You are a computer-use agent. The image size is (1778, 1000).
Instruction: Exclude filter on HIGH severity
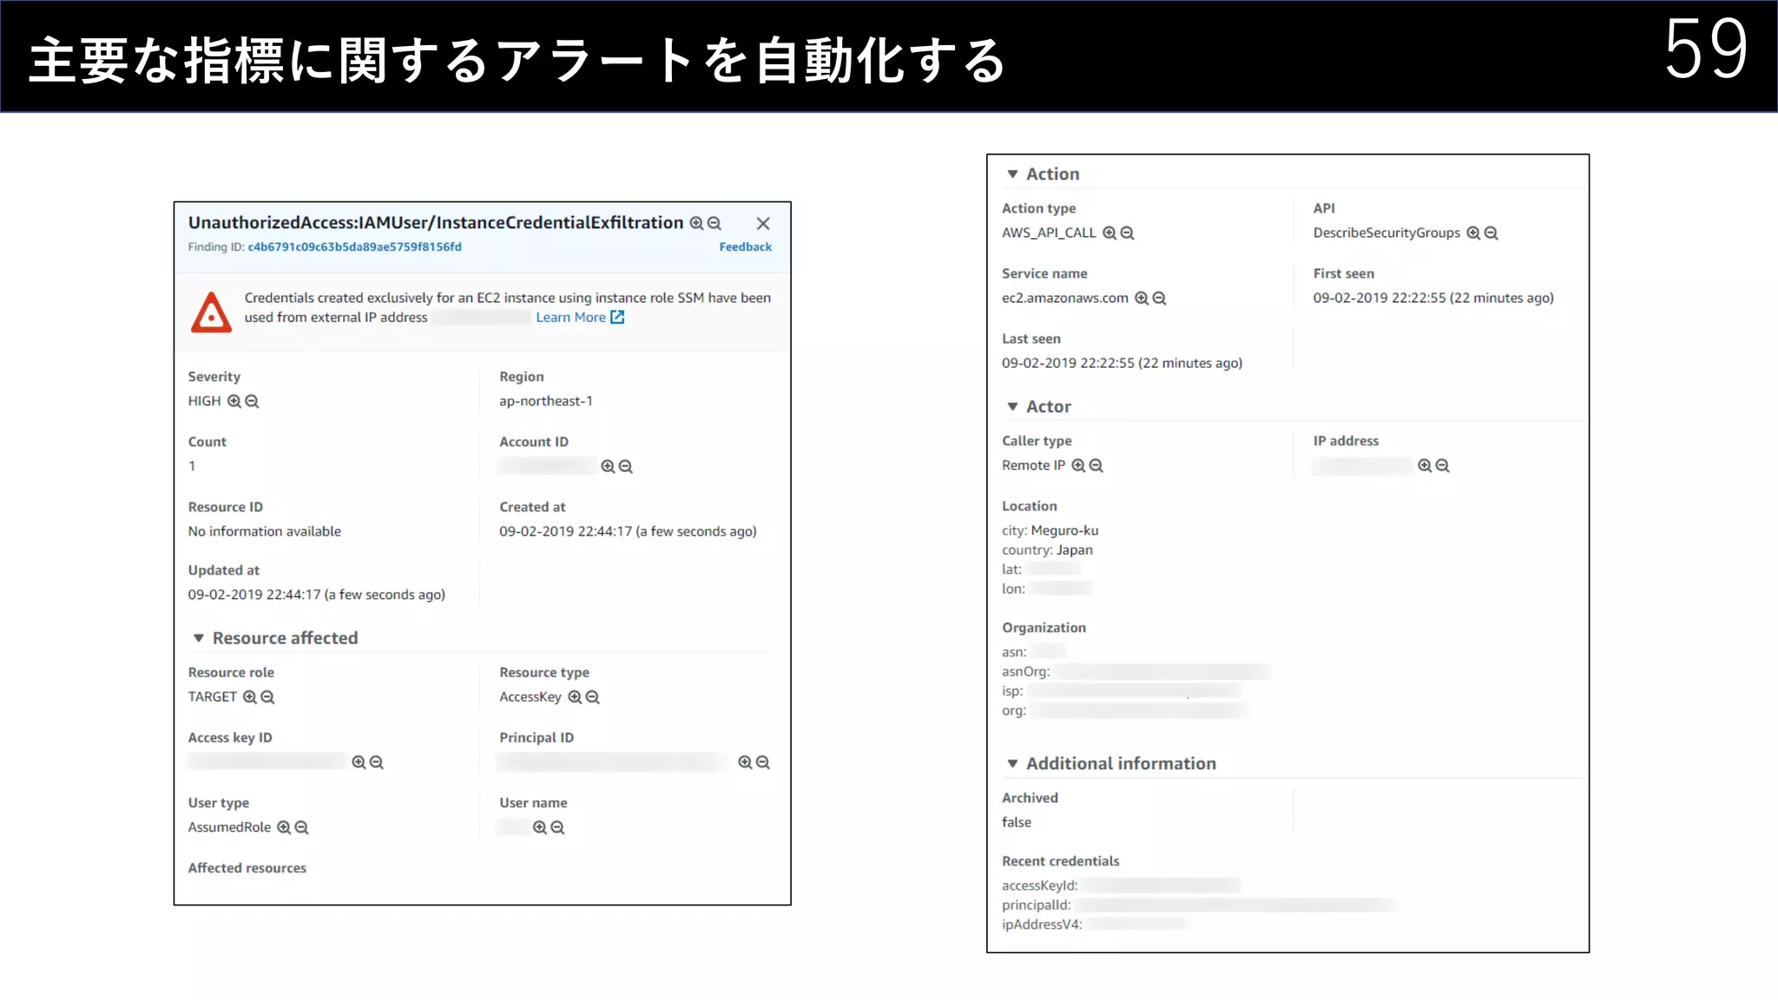[252, 401]
